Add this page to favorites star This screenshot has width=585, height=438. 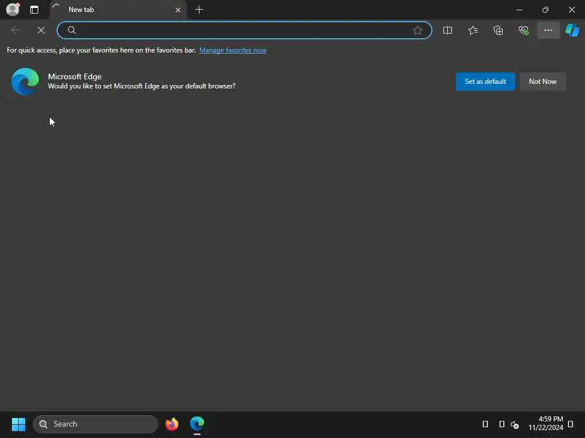[418, 30]
